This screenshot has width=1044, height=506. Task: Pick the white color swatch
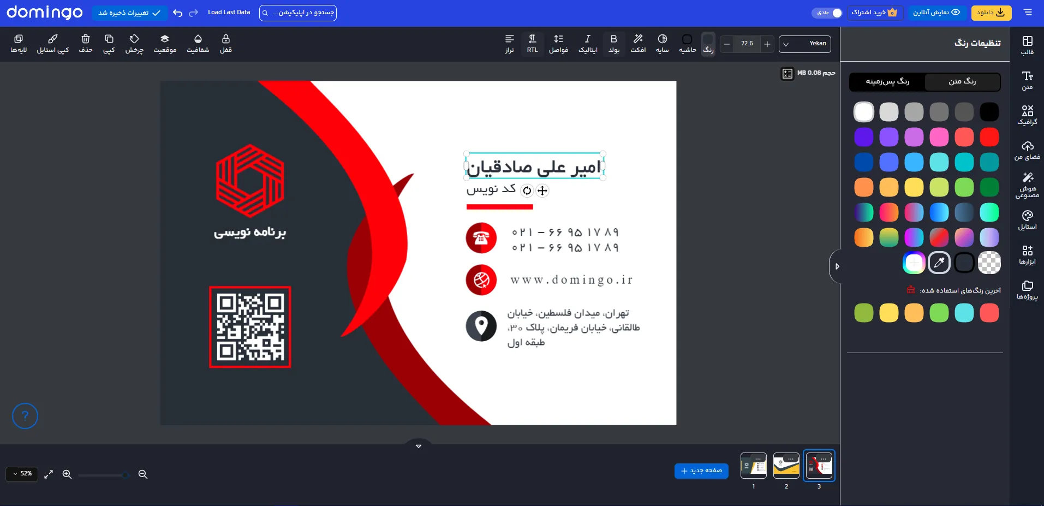(864, 112)
